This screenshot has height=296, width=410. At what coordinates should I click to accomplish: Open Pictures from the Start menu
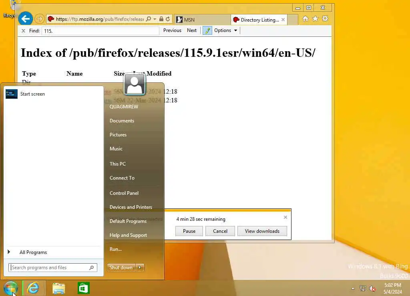(x=118, y=135)
